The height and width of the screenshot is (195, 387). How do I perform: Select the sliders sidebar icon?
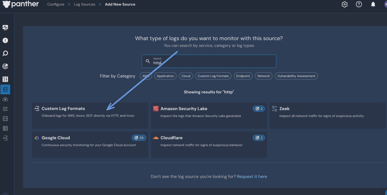tap(5, 79)
